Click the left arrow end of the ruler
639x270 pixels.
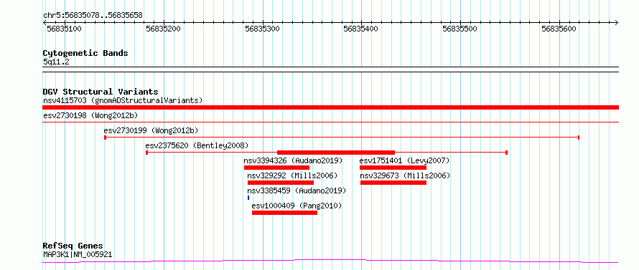45,23
